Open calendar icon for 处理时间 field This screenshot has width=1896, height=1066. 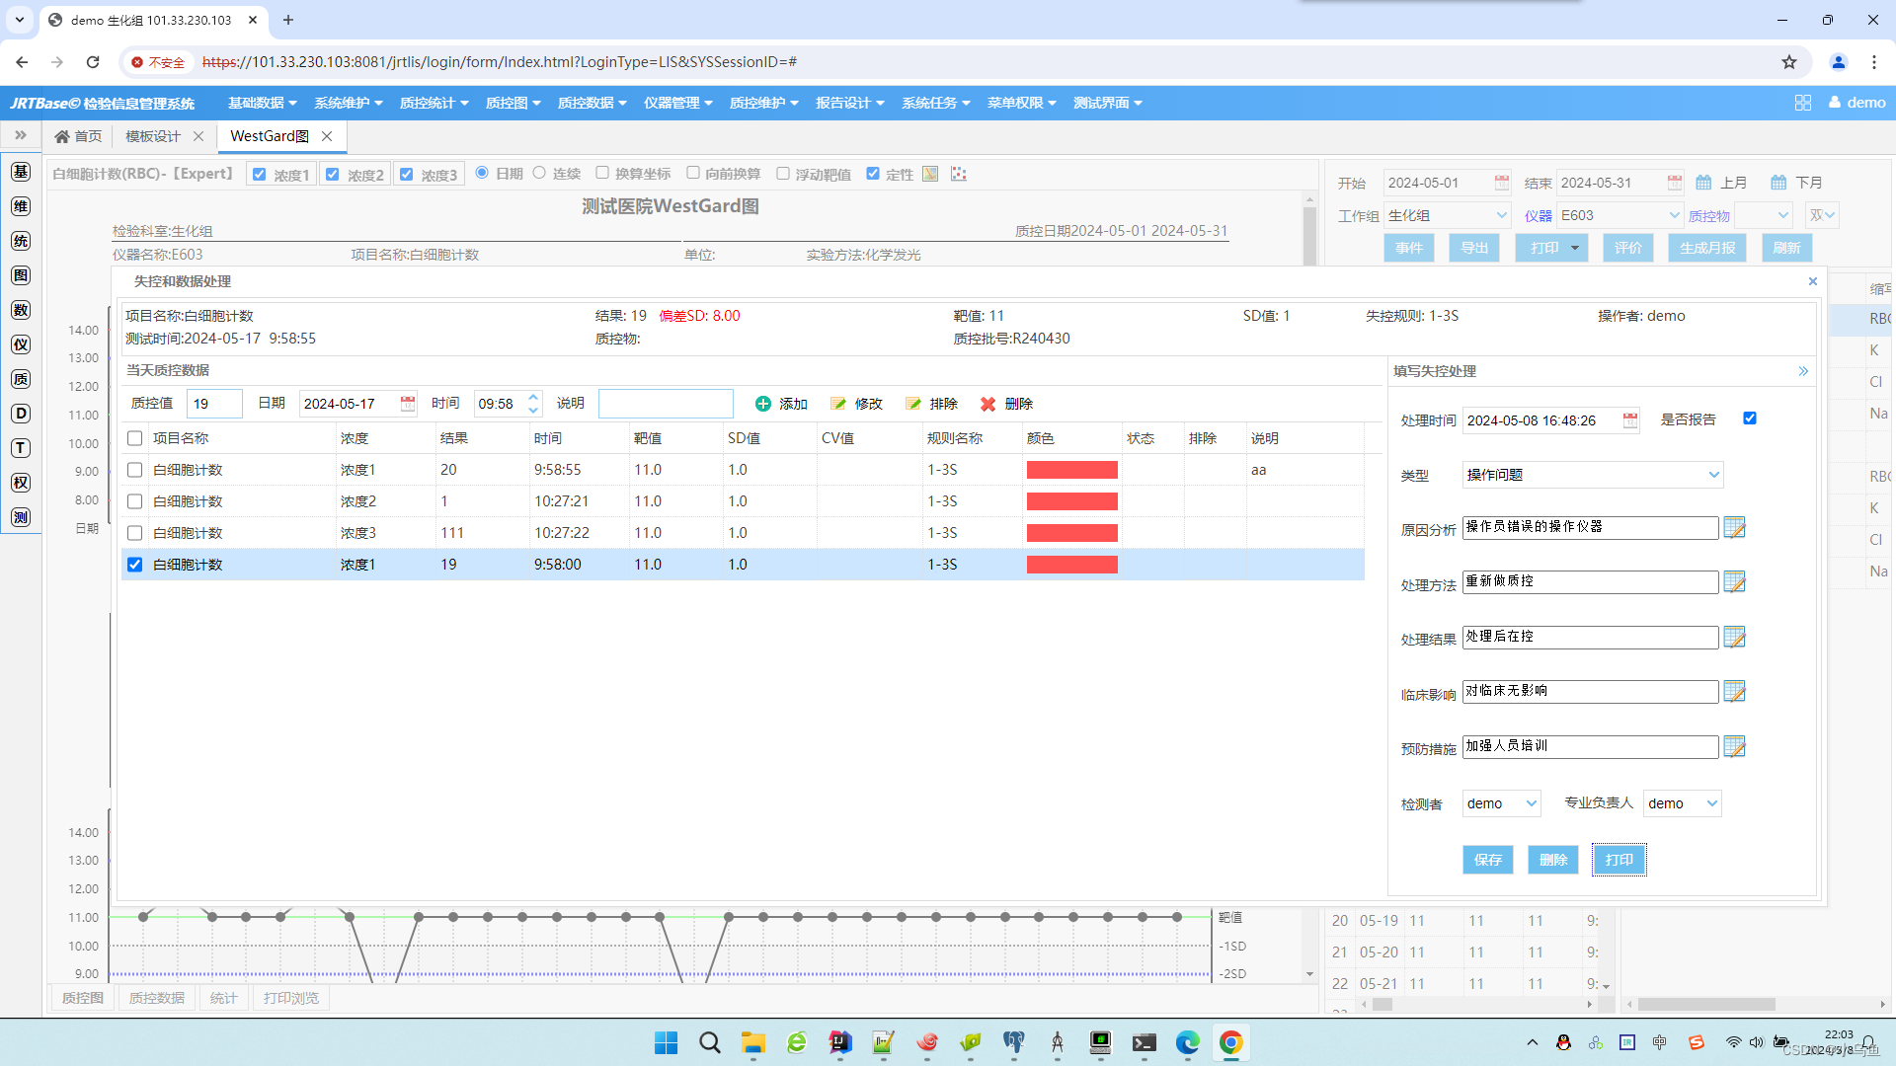(1630, 420)
